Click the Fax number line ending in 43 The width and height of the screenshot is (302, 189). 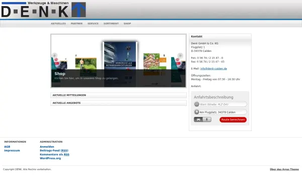(x=207, y=61)
